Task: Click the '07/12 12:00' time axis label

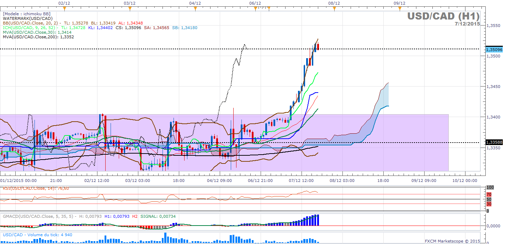Action: pos(301,180)
